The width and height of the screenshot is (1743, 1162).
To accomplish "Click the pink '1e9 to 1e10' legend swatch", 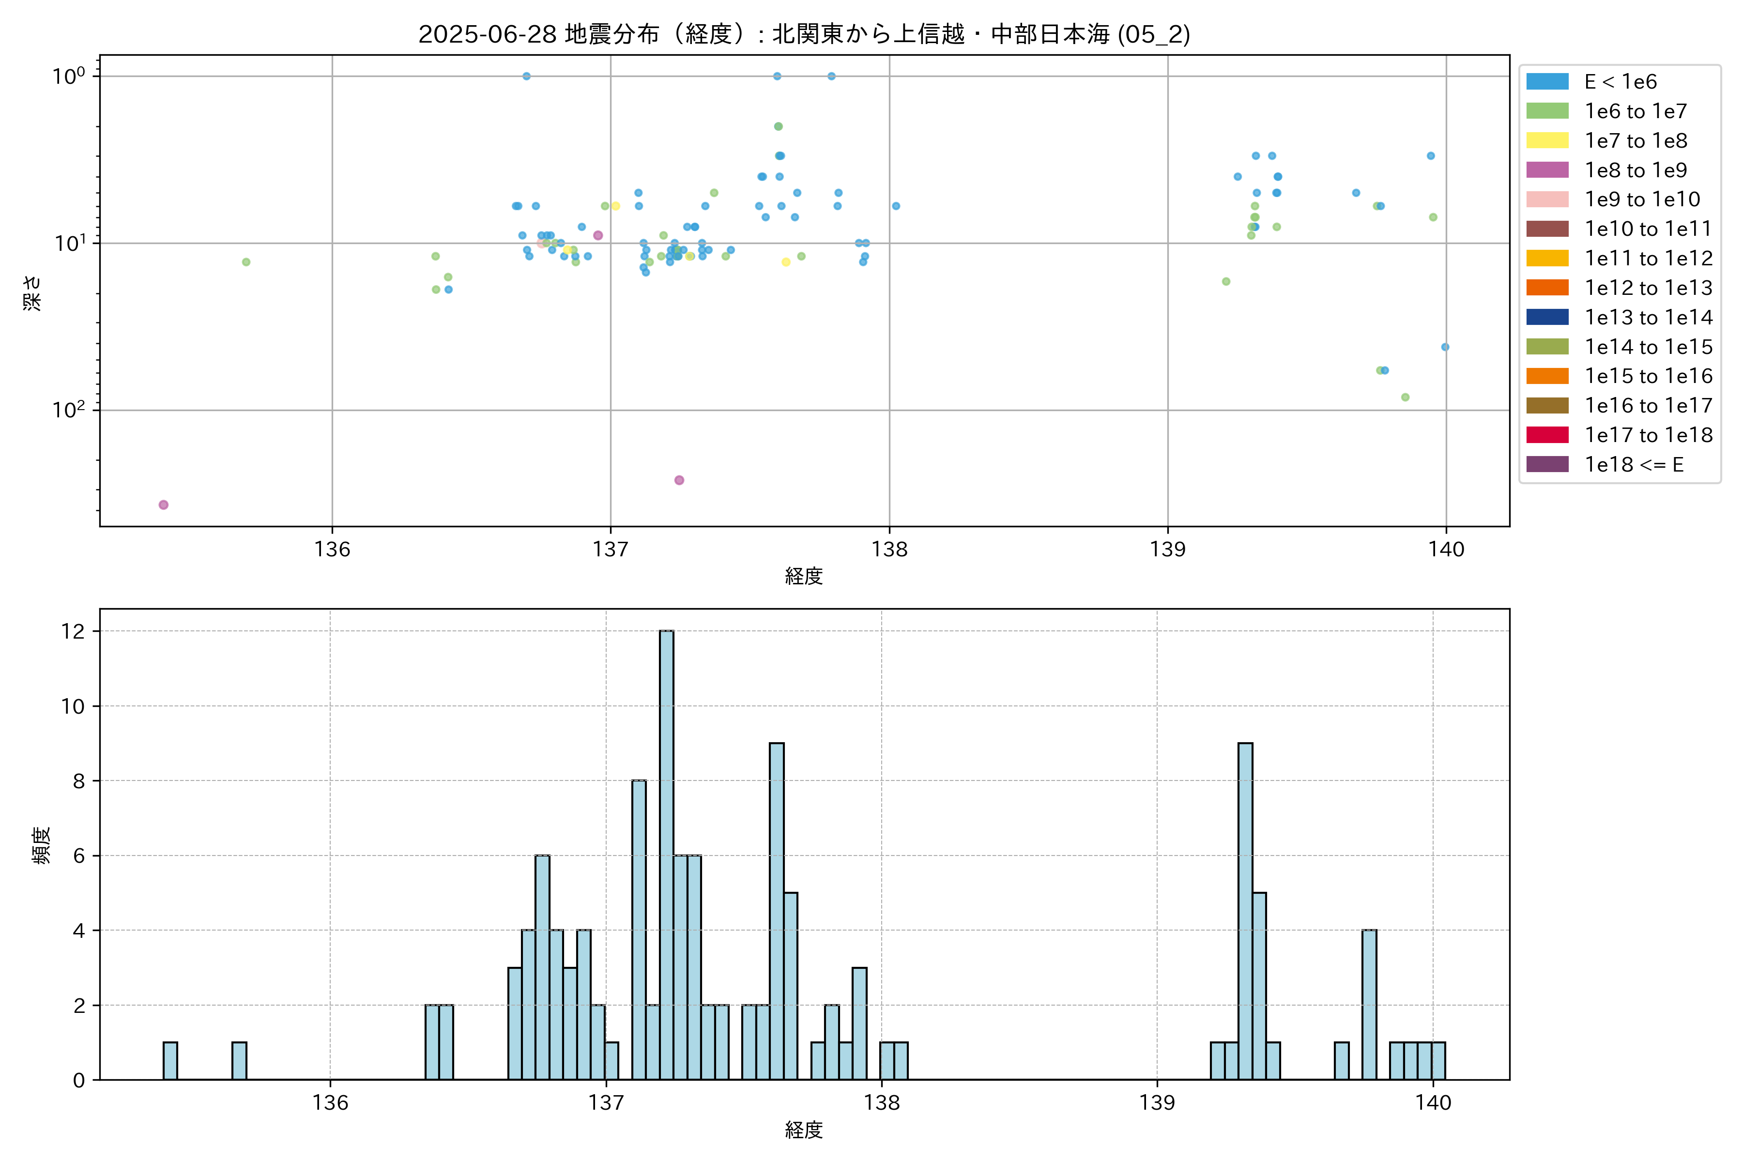I will tap(1547, 199).
